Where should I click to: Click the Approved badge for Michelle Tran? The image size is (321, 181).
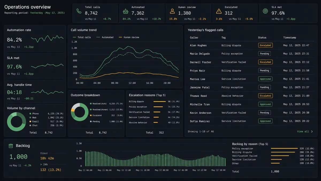[x=265, y=104]
